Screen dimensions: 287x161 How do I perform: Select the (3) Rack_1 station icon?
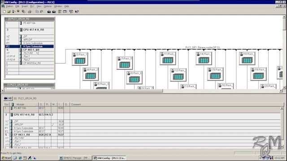[80, 59]
